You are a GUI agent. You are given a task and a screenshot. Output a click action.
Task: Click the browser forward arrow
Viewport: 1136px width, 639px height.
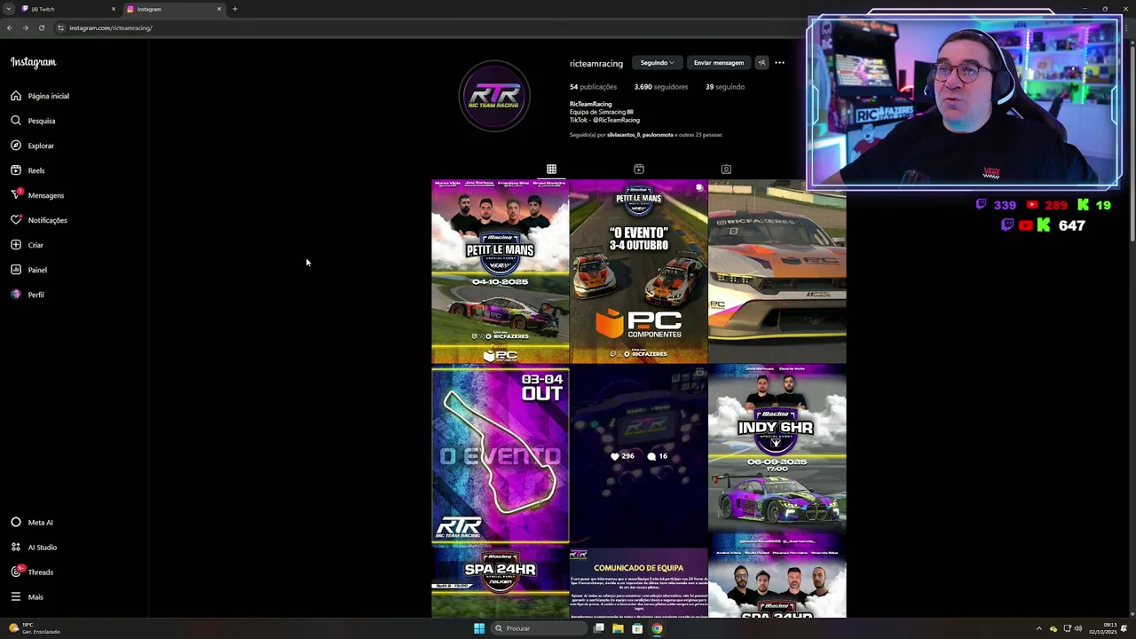(x=25, y=28)
